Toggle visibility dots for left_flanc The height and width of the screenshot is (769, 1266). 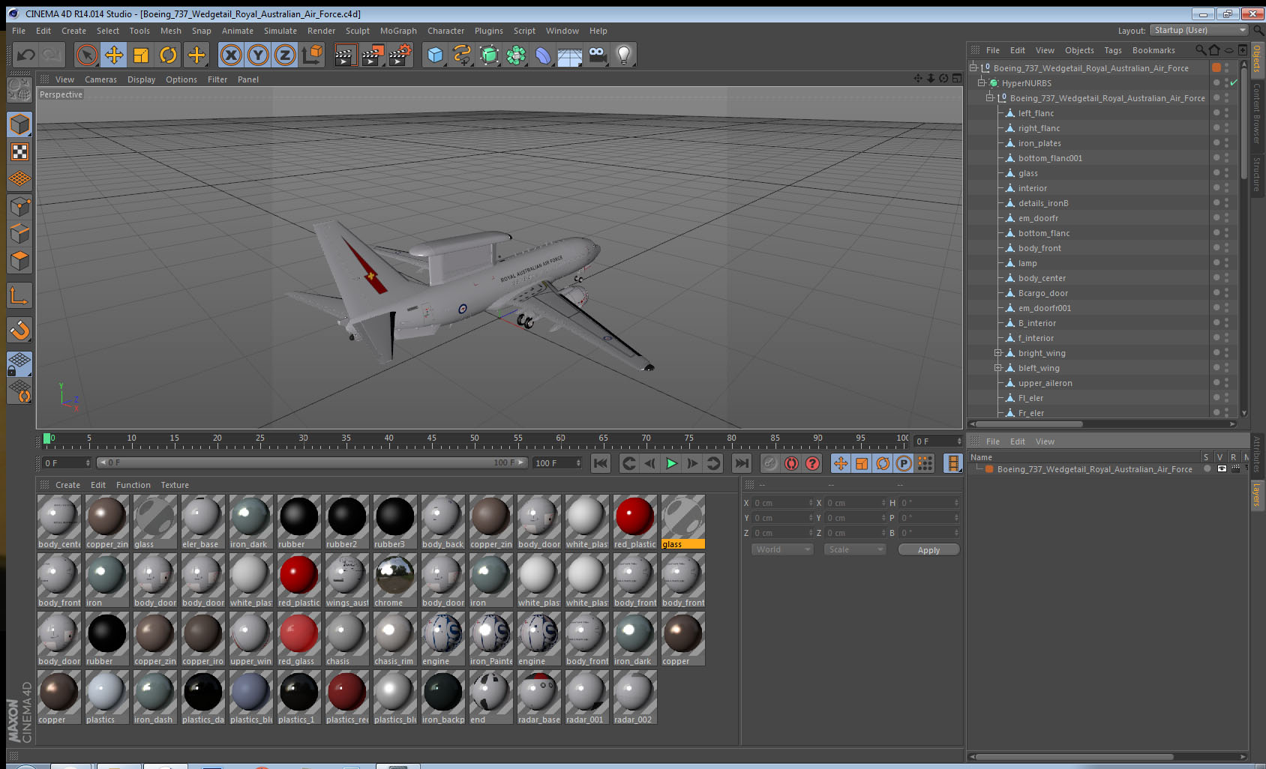[x=1226, y=113]
